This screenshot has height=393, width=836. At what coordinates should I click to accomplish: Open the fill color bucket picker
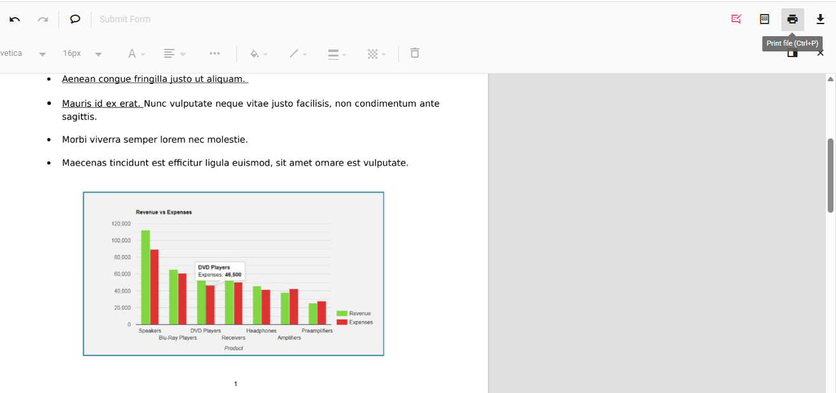point(259,54)
